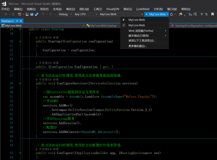The height and width of the screenshot is (160, 217).
Task: Open the 文件(F) menu
Action: pyautogui.click(x=5, y=9)
